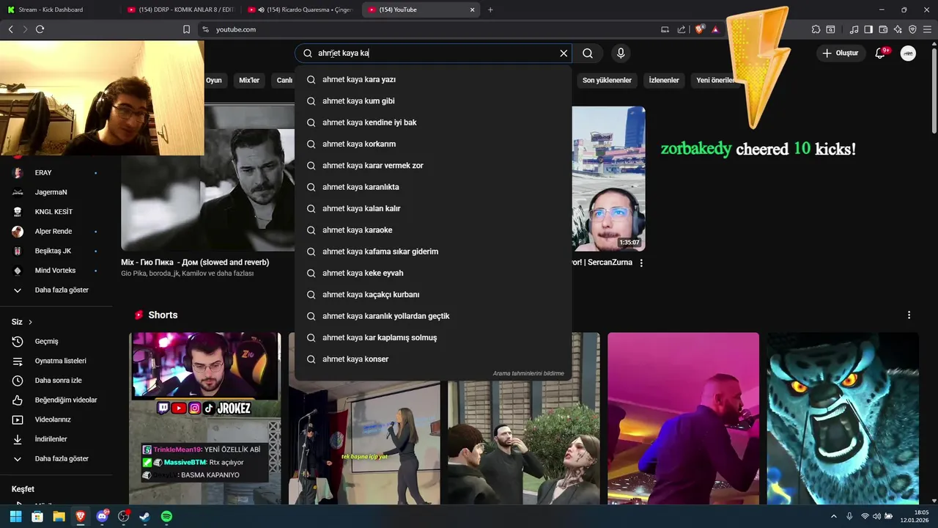The width and height of the screenshot is (938, 528).
Task: Clear the YouTube search box with X
Action: tap(564, 54)
